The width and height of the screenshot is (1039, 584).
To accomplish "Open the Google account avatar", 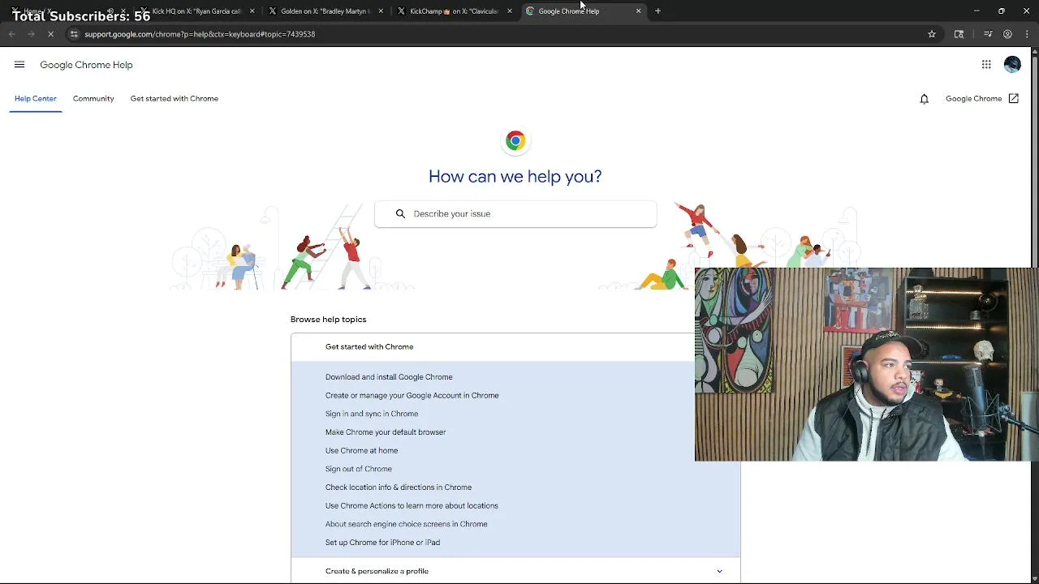I will point(1012,65).
